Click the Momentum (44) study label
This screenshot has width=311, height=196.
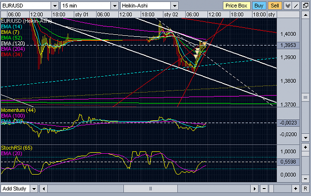tap(18, 110)
